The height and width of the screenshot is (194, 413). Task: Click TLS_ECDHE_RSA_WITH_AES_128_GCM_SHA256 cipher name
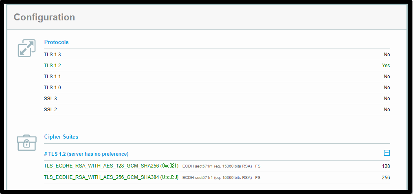click(x=101, y=166)
